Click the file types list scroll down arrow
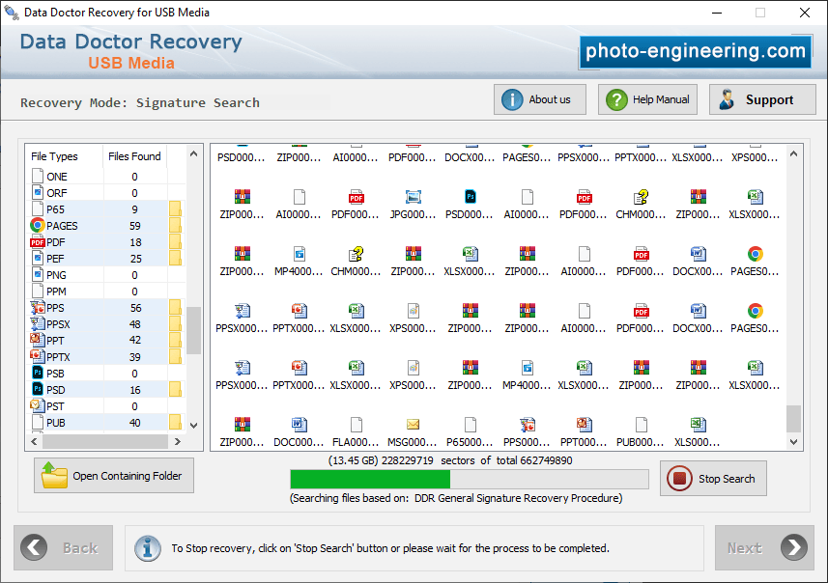This screenshot has height=583, width=828. [x=194, y=426]
